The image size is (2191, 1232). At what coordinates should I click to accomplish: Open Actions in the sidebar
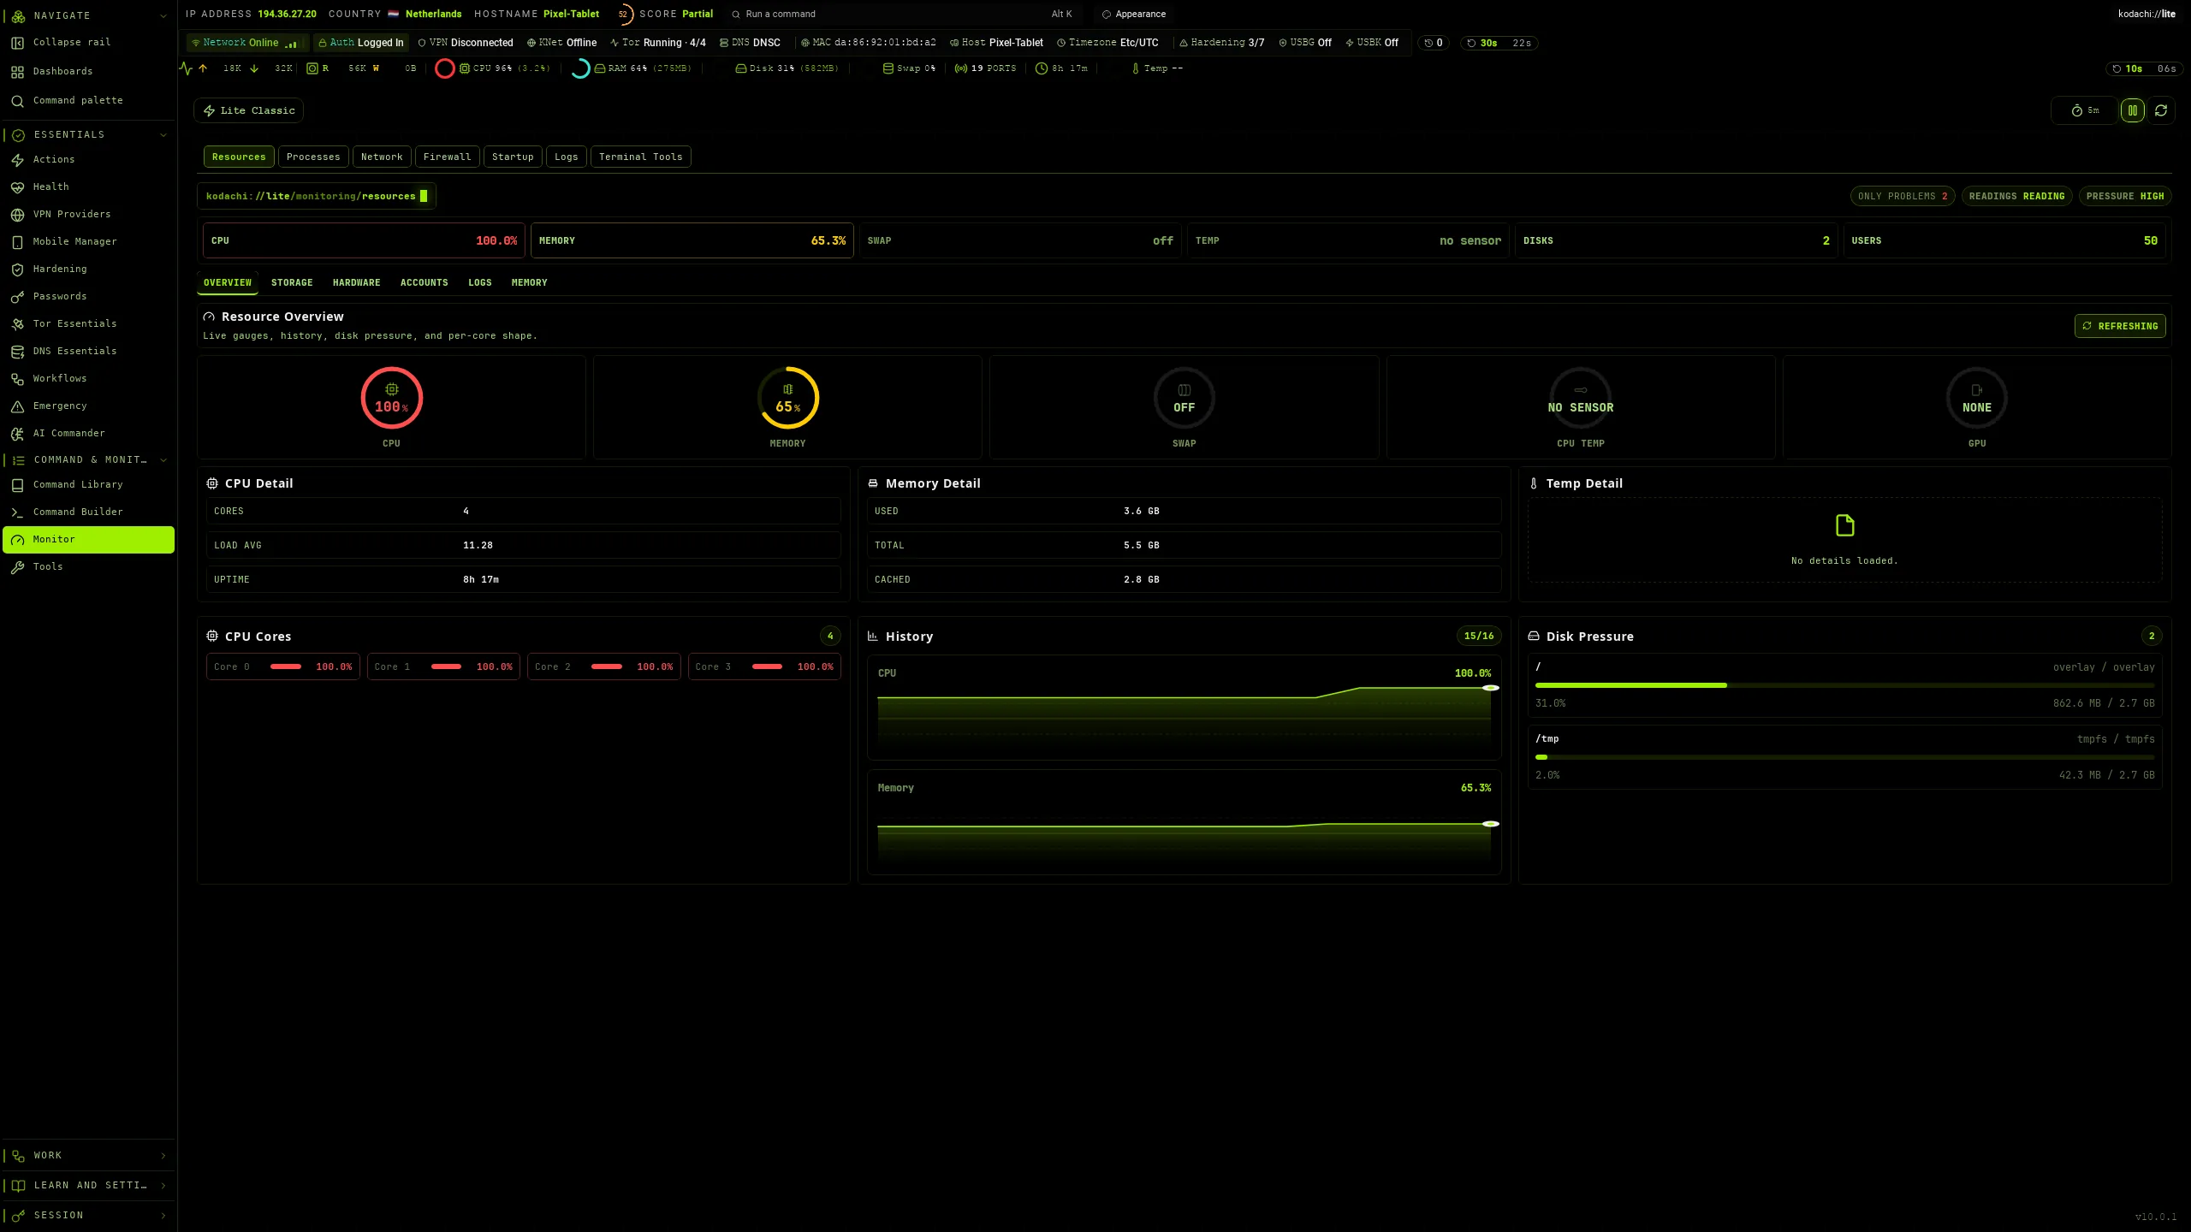(x=88, y=160)
